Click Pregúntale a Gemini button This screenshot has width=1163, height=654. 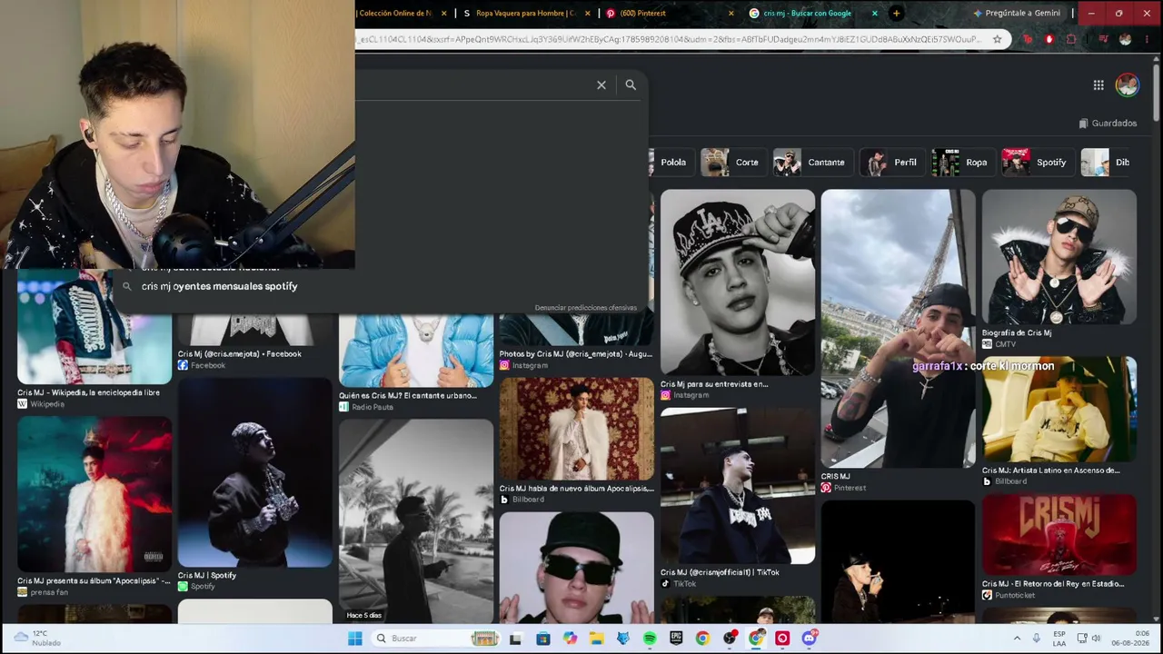[x=1016, y=13]
